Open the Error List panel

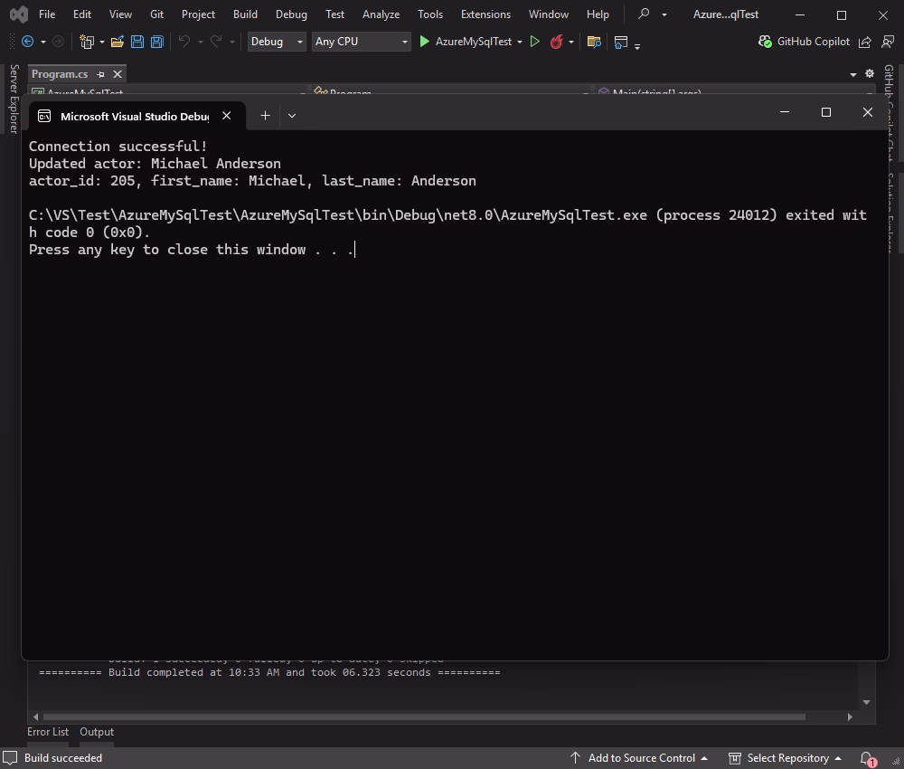click(x=48, y=731)
